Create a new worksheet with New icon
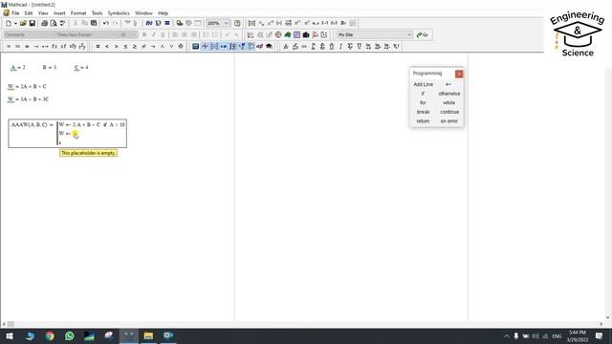 [9, 23]
